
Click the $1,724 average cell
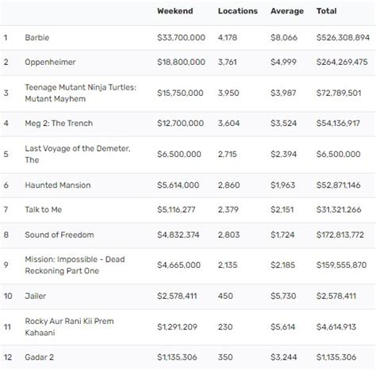(282, 235)
